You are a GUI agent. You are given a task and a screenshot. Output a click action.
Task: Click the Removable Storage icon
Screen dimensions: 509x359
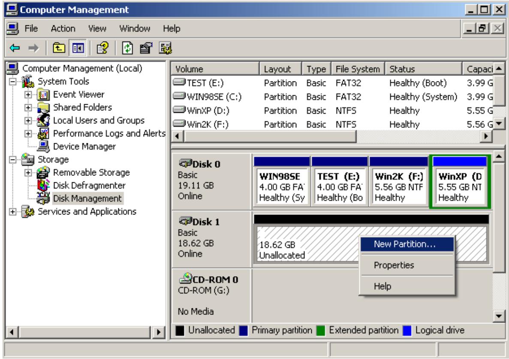pos(43,172)
